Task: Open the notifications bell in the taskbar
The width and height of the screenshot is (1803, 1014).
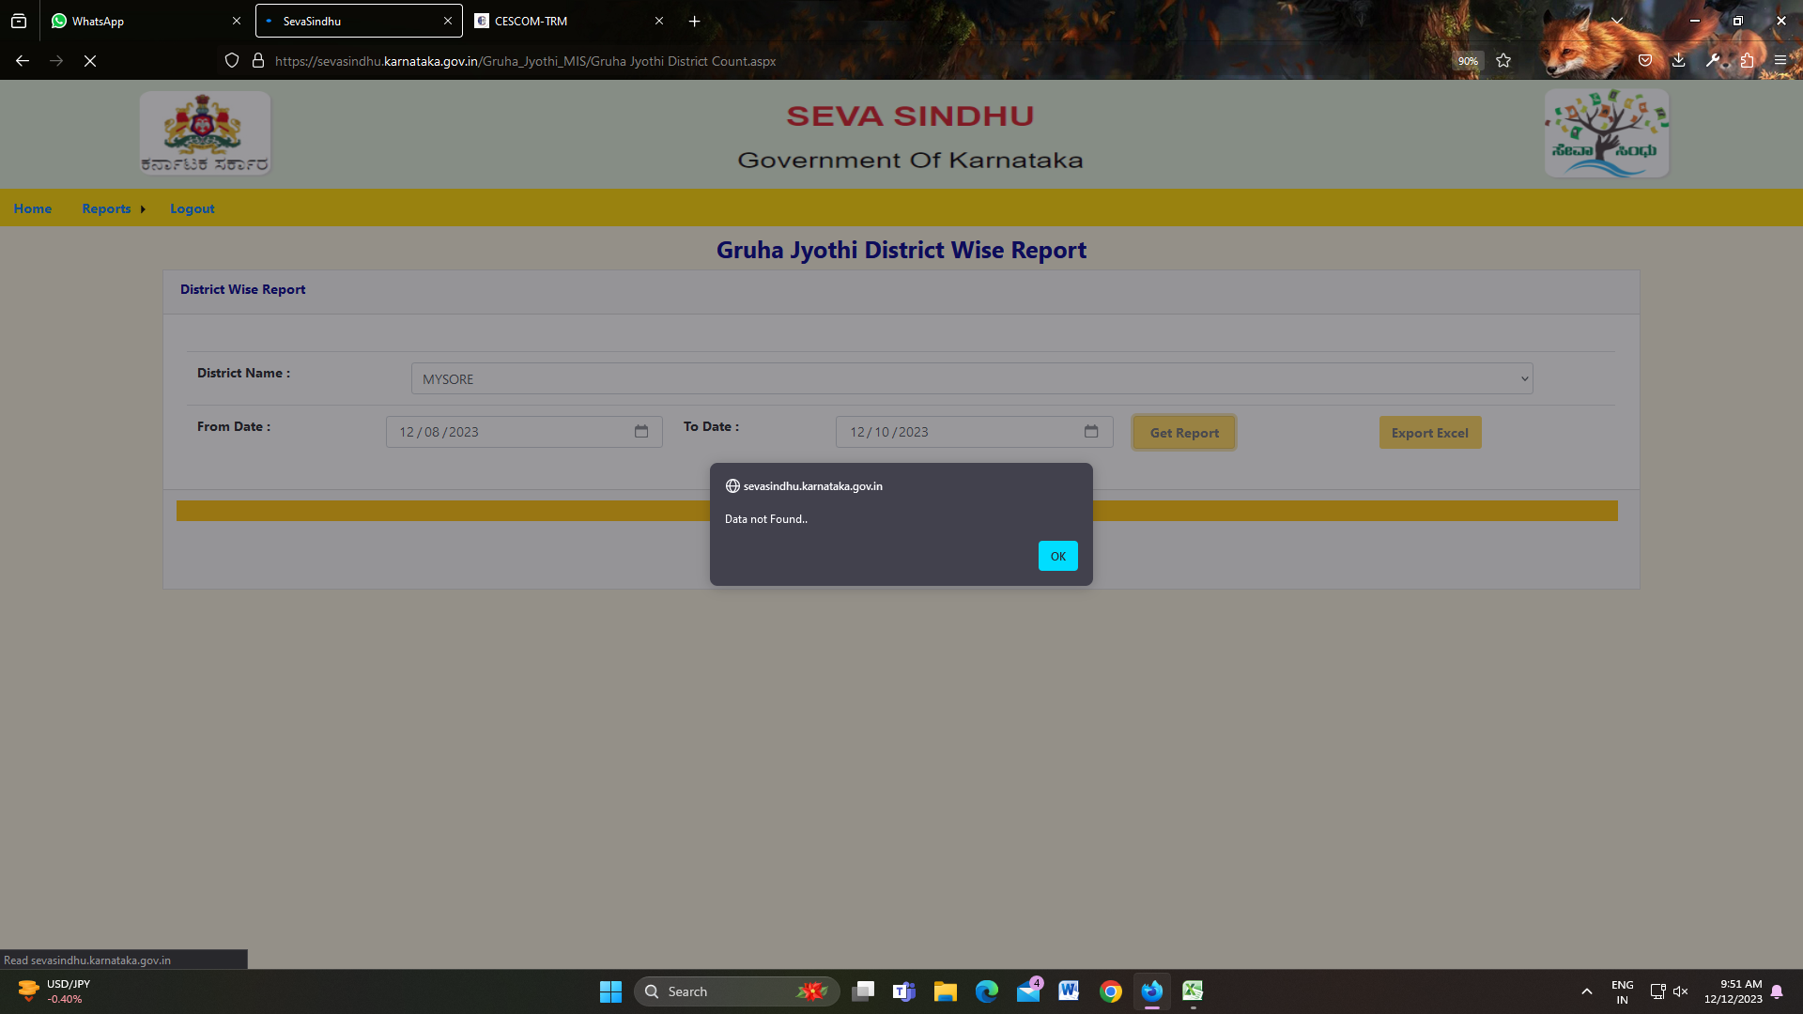Action: click(x=1777, y=991)
